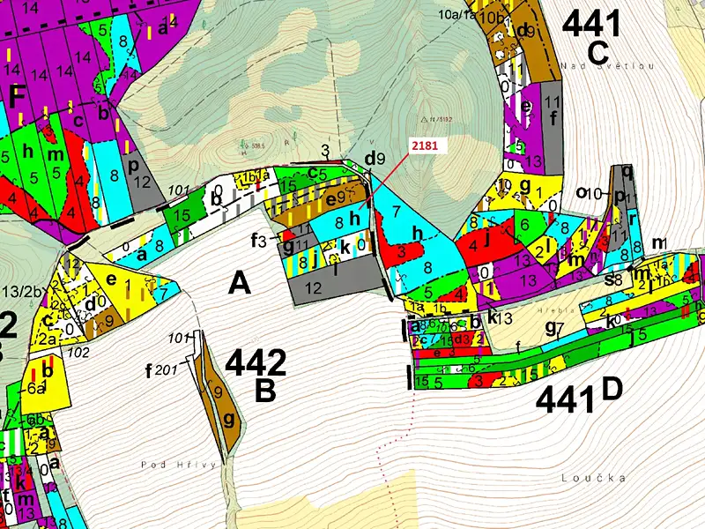Select the large letter F on the purple area
The width and height of the screenshot is (705, 529).
pos(17,98)
